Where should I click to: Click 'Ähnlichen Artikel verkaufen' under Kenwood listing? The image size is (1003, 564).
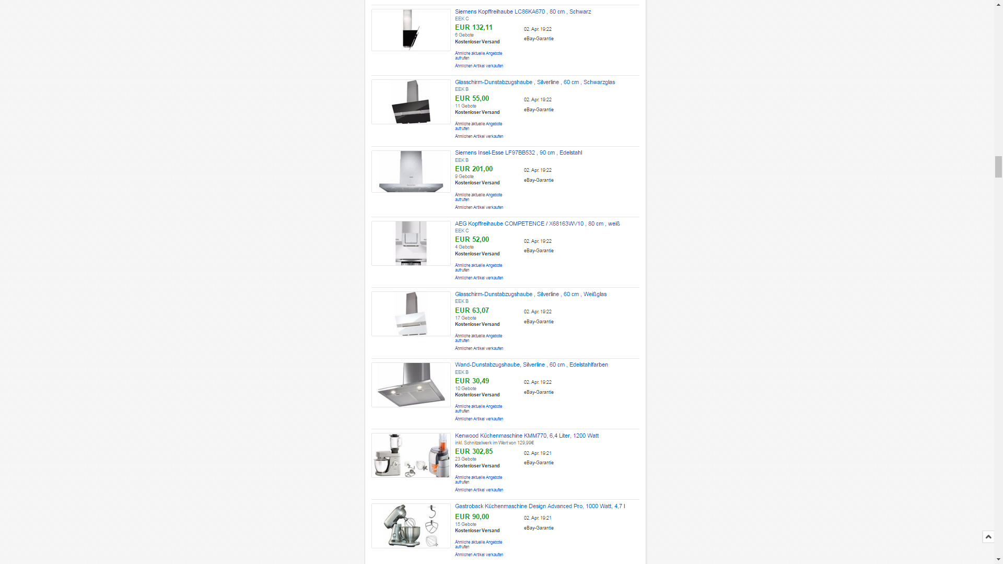tap(479, 490)
